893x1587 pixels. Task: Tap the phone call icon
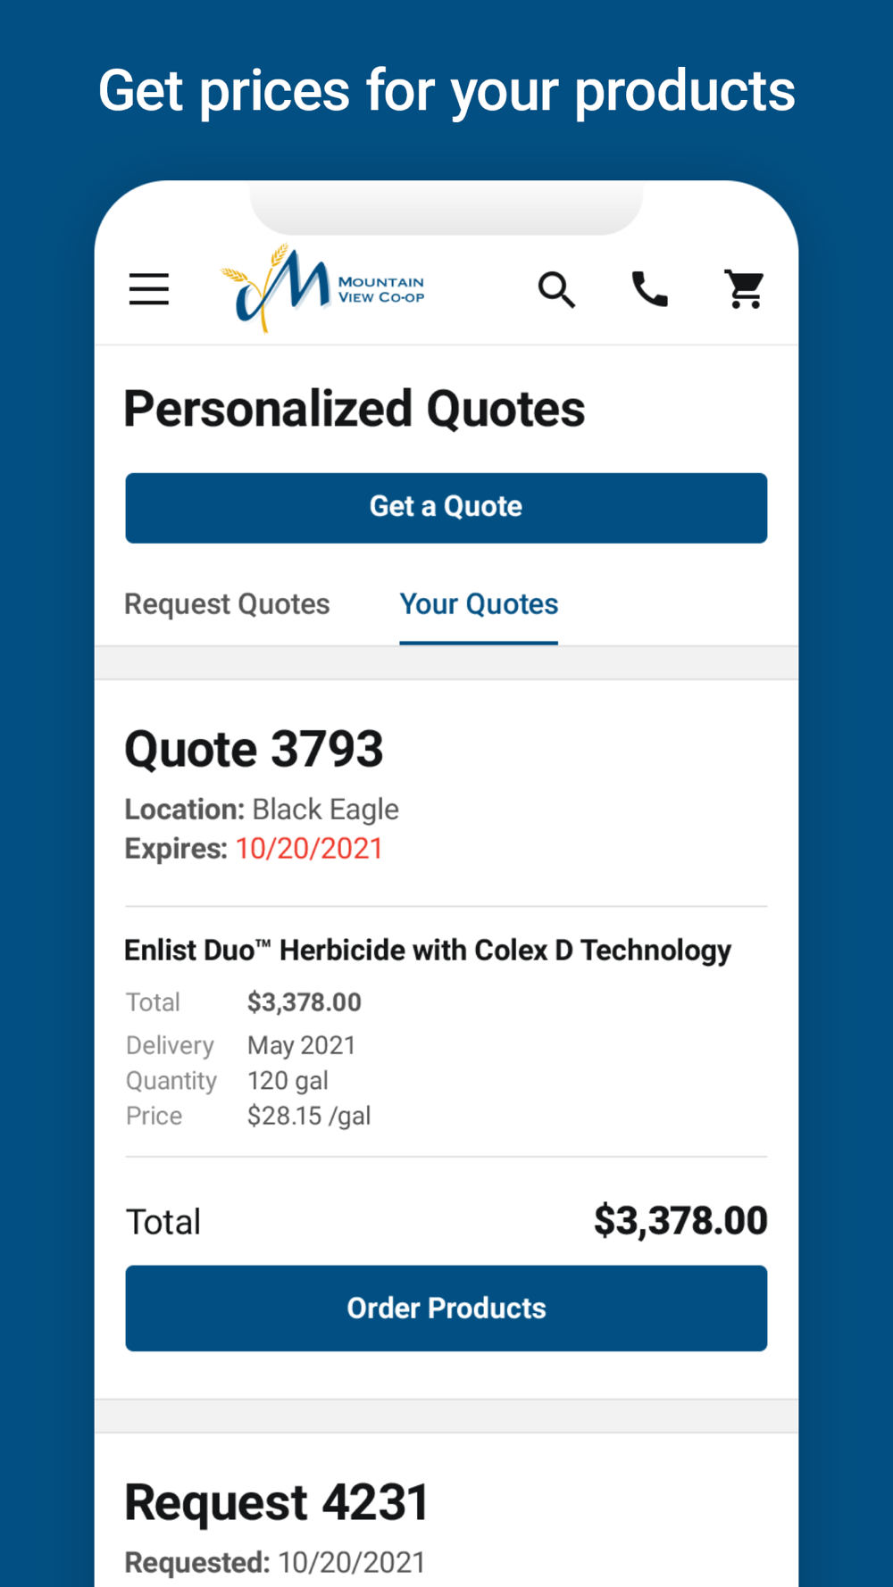(x=650, y=289)
